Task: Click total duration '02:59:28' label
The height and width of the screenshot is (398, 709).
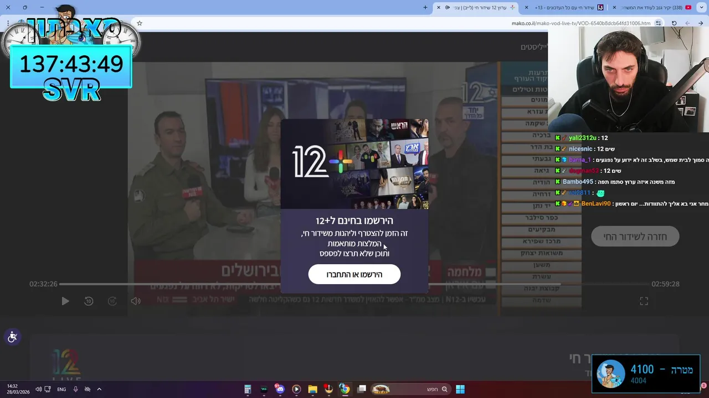Action: (x=665, y=284)
